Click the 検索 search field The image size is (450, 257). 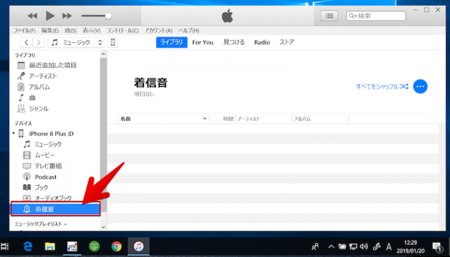[376, 16]
